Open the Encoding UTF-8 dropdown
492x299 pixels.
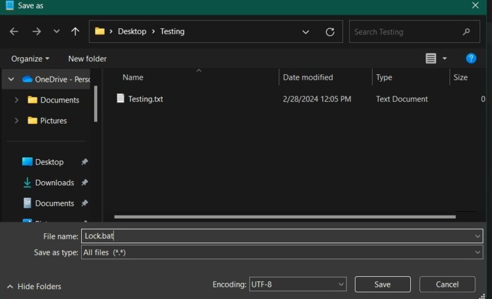[298, 284]
